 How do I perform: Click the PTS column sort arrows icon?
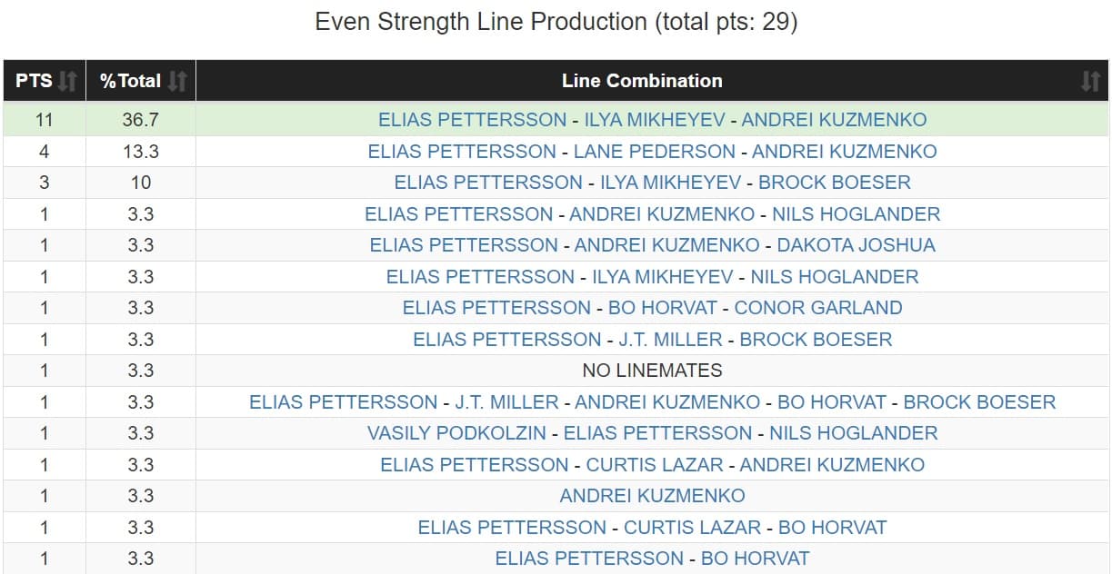pos(67,81)
